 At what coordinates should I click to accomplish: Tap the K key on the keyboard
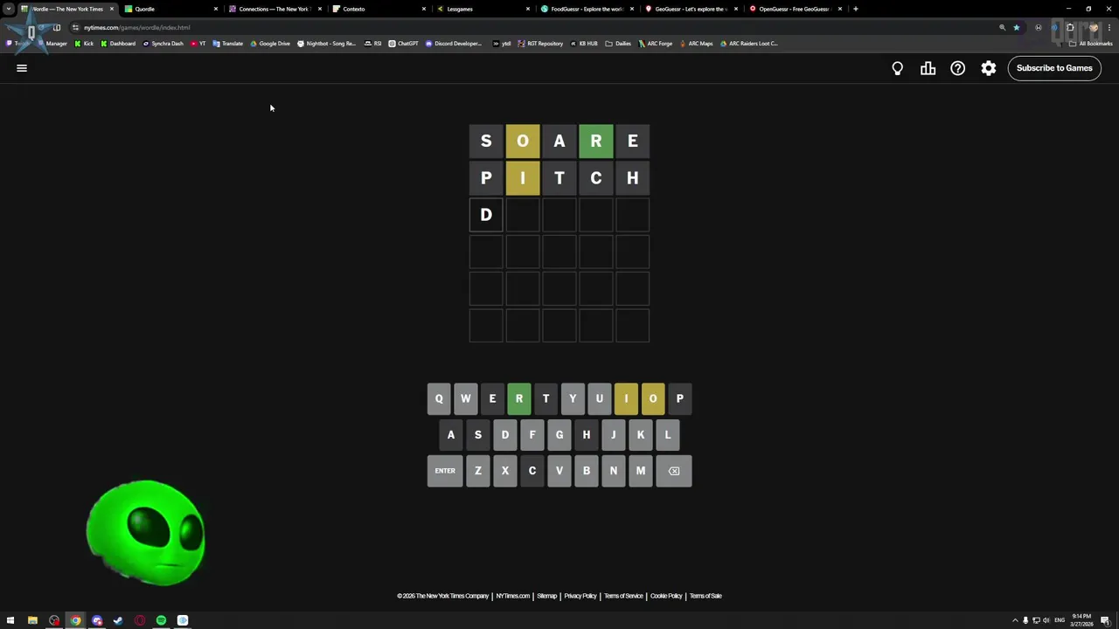pos(641,435)
